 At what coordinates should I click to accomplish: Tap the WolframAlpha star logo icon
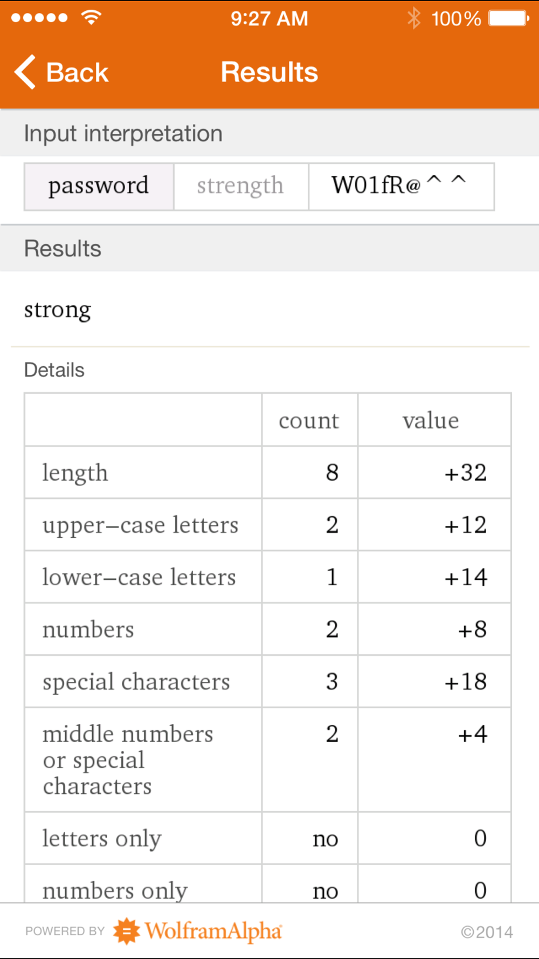pyautogui.click(x=127, y=931)
